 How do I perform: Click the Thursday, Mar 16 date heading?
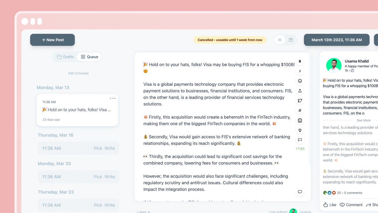point(55,135)
